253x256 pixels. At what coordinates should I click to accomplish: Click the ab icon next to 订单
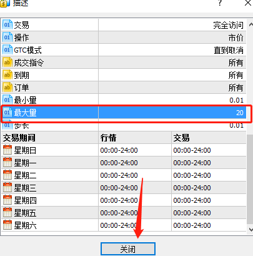[7, 88]
